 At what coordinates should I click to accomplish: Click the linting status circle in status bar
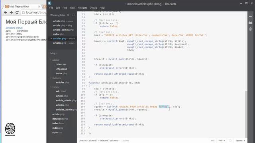[x=230, y=141]
